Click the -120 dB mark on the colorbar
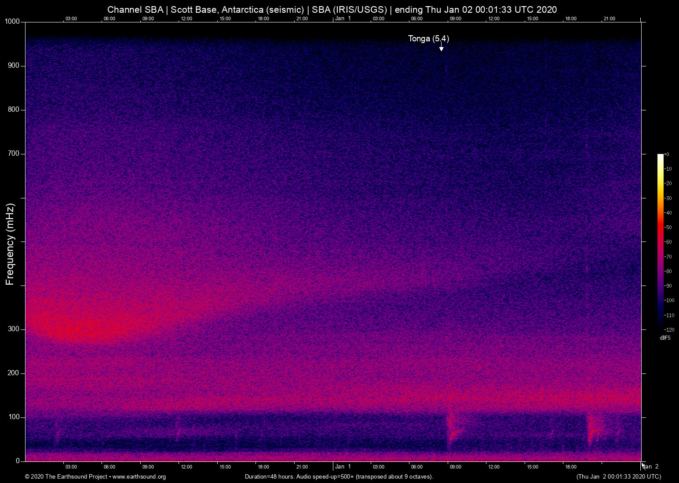This screenshot has height=483, width=679. 668,329
